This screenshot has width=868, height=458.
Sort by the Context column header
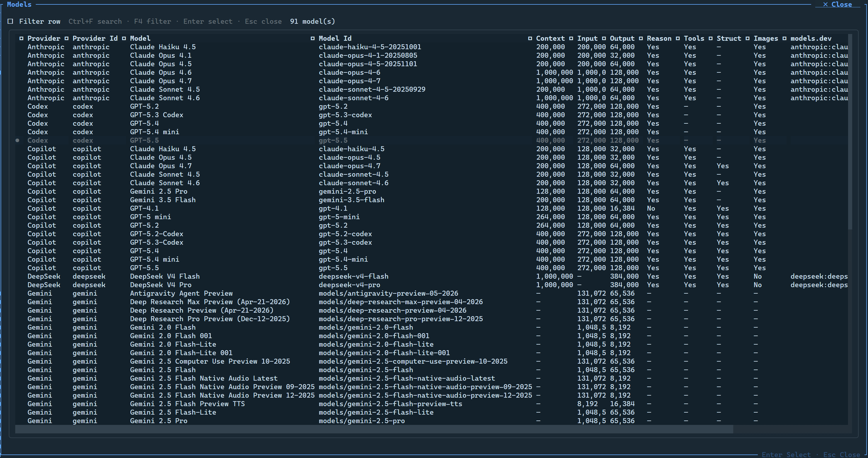(x=550, y=38)
